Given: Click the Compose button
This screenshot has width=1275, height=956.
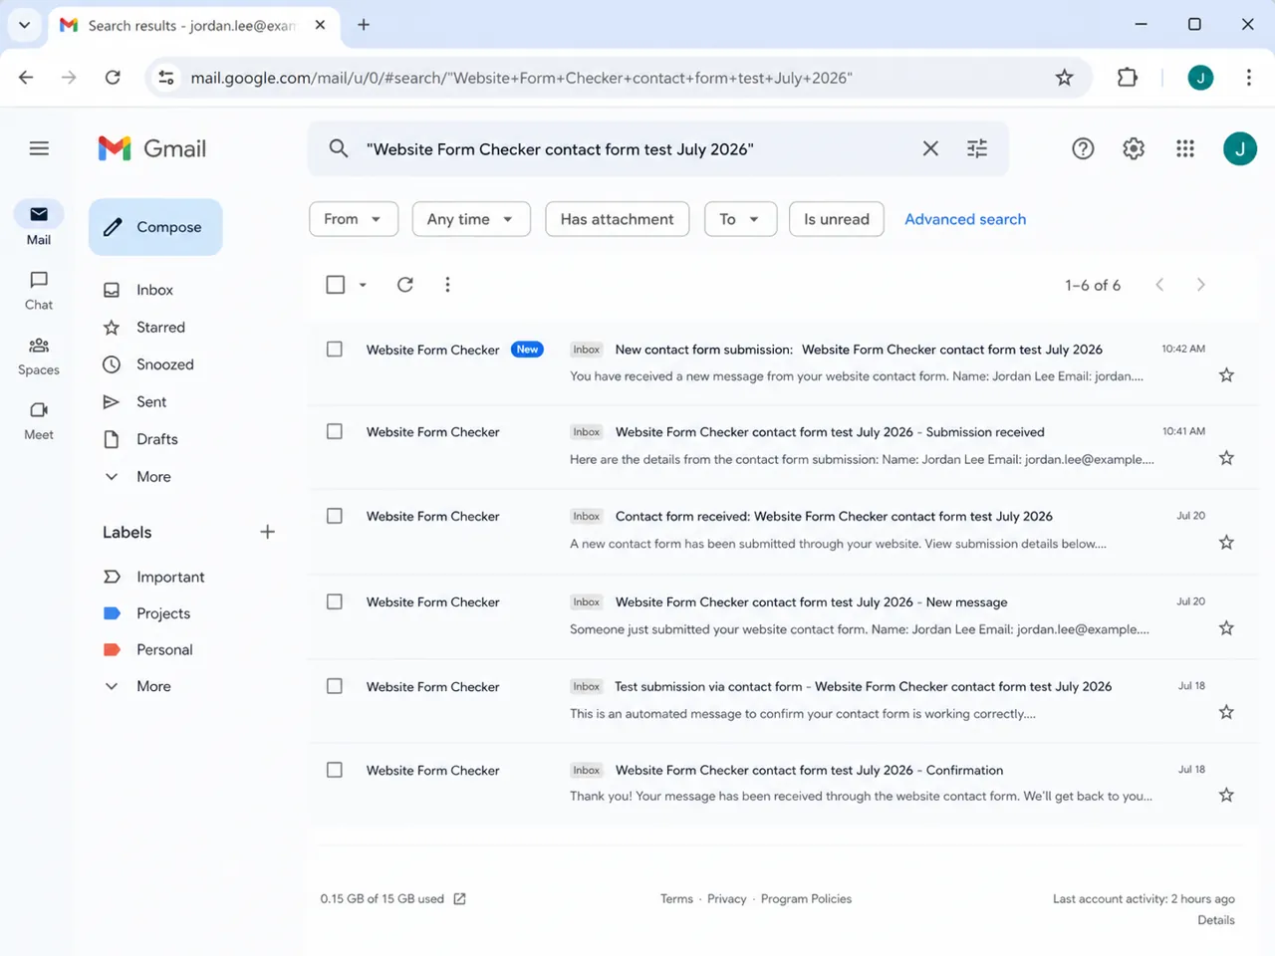Looking at the screenshot, I should [x=155, y=227].
